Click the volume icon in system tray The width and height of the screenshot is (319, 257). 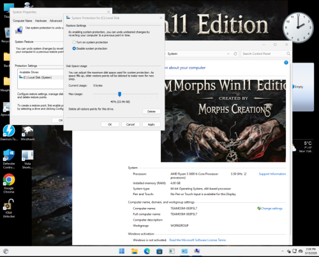pyautogui.click(x=300, y=251)
